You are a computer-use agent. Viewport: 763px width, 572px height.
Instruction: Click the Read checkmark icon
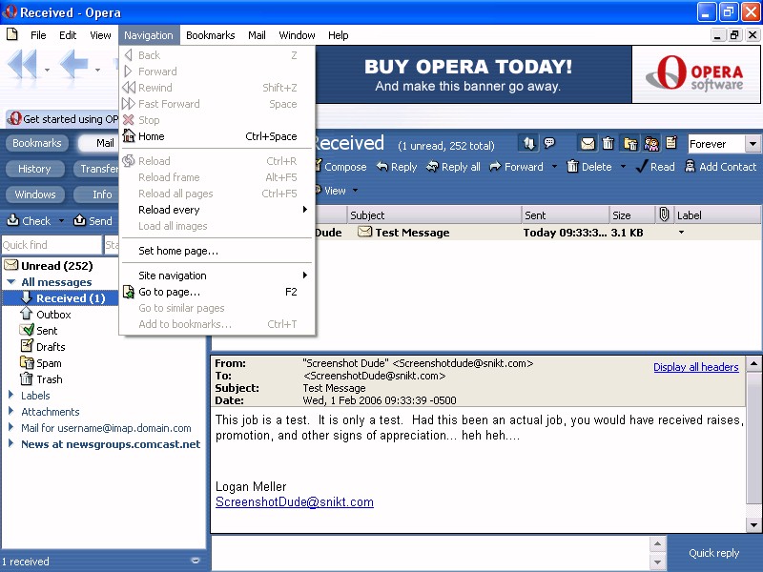(642, 166)
